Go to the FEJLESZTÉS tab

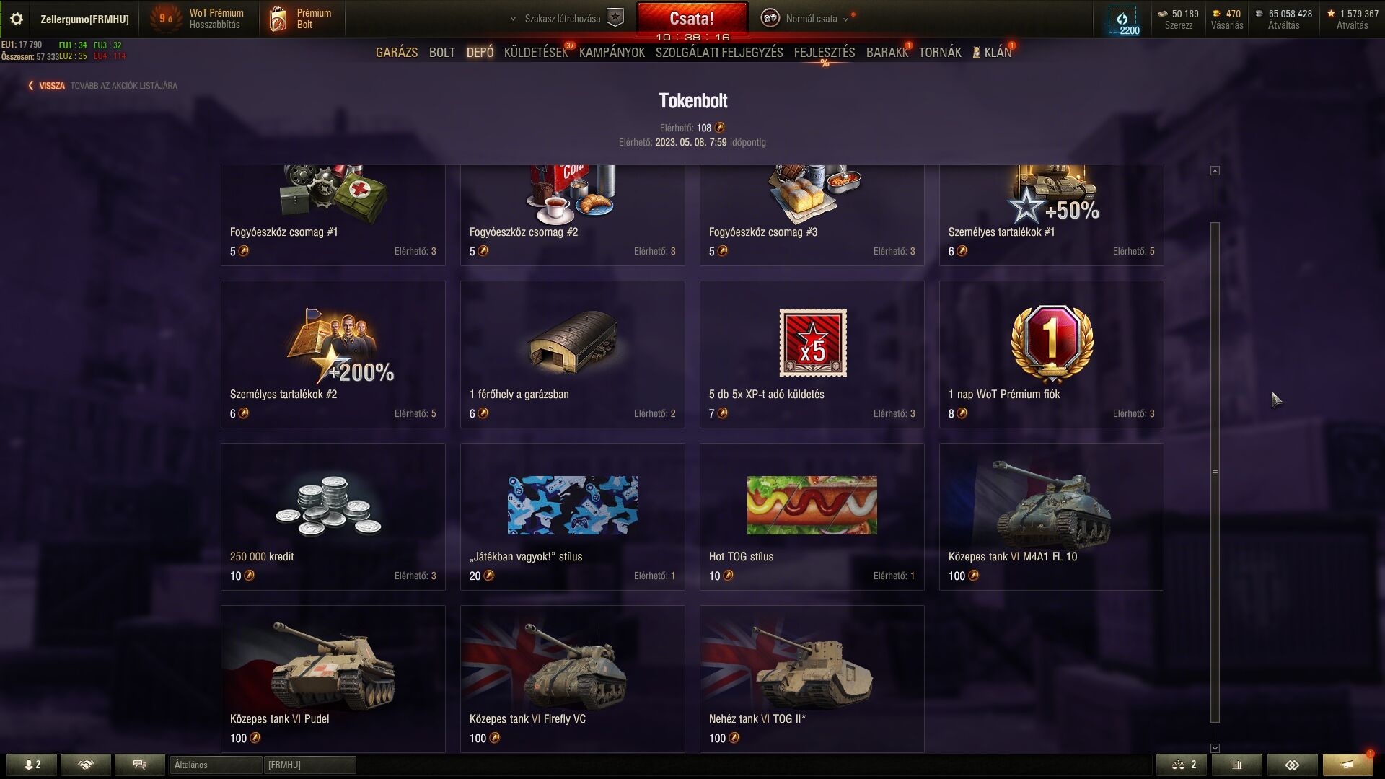click(x=825, y=53)
